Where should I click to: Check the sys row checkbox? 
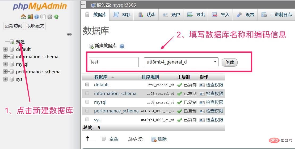point(87,119)
